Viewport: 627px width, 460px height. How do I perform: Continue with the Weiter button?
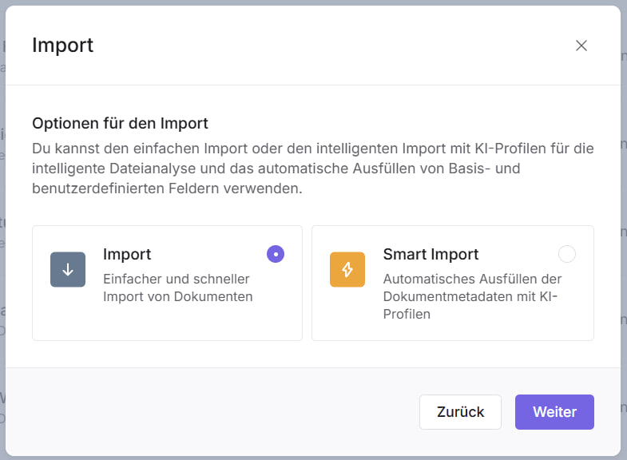click(554, 412)
